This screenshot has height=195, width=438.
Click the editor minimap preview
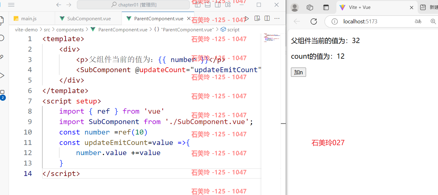[271, 38]
